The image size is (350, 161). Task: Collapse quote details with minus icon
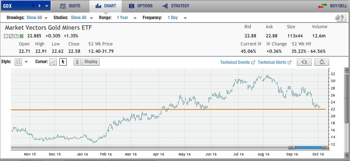pyautogui.click(x=6, y=36)
